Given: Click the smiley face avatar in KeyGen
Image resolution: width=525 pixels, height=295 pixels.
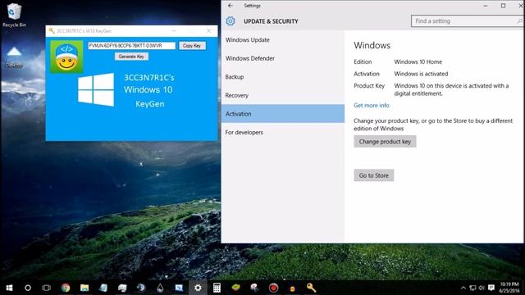Looking at the screenshot, I should 66,57.
